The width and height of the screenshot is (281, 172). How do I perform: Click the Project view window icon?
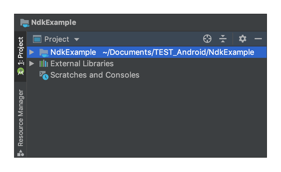coord(37,39)
